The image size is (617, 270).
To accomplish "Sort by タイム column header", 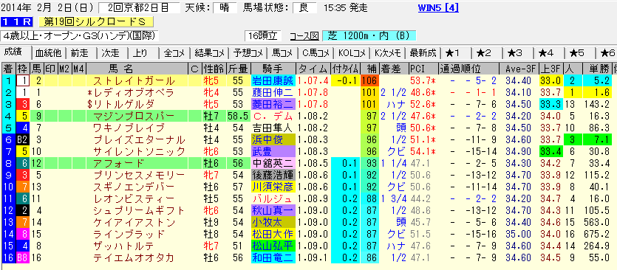I will click(313, 69).
